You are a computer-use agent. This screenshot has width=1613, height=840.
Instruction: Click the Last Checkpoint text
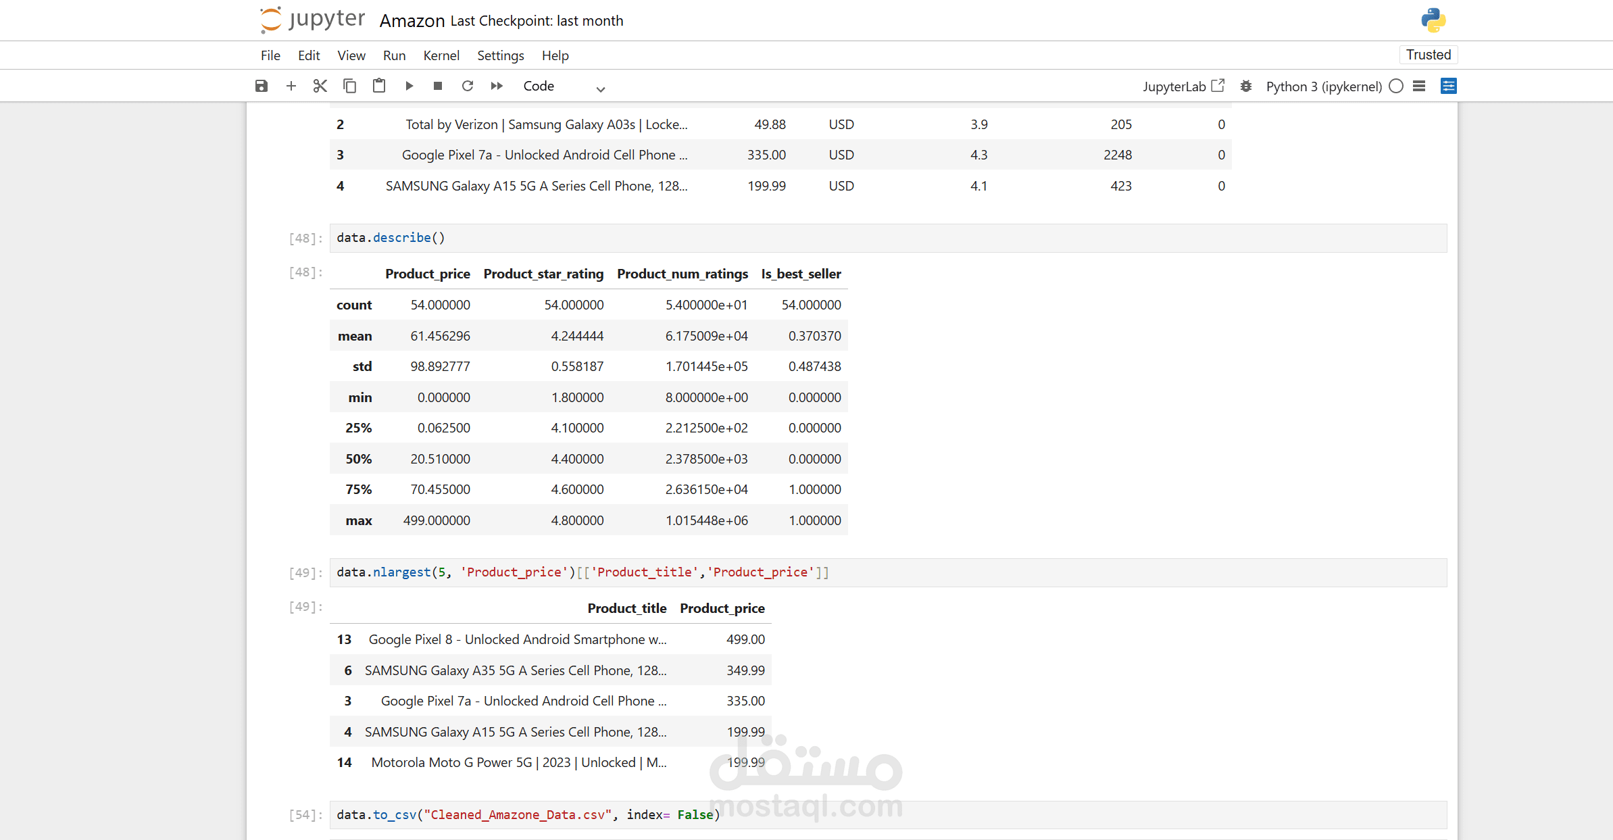[x=537, y=21]
